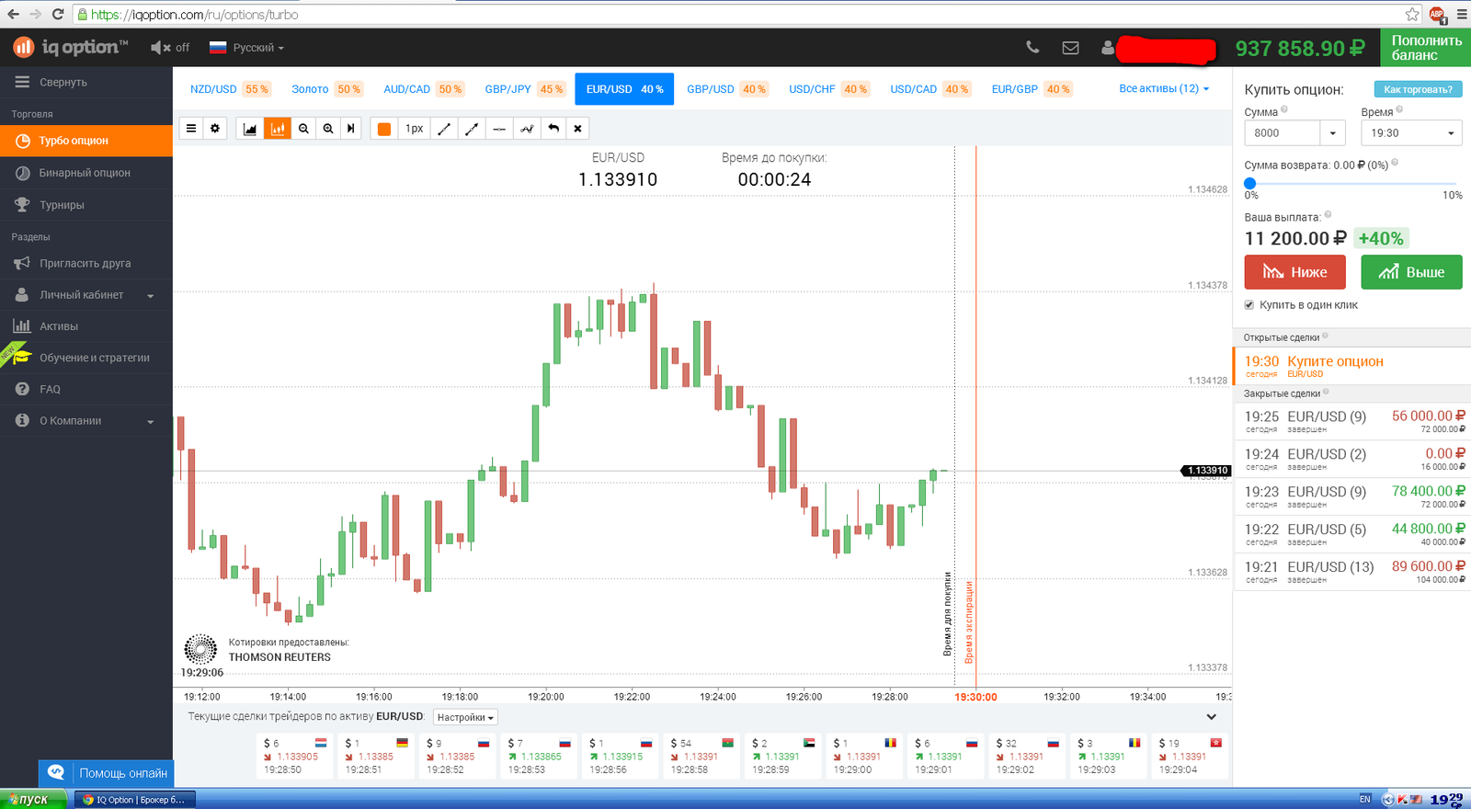The width and height of the screenshot is (1471, 809).
Task: Reload the browser page
Action: tap(58, 14)
